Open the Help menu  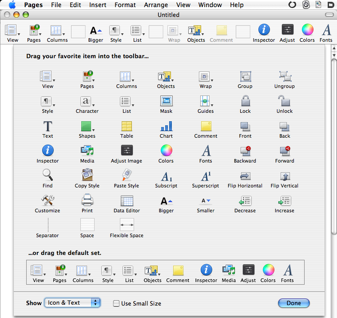(x=237, y=5)
